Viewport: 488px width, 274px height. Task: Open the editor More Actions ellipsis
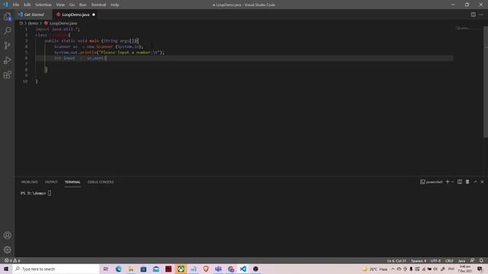click(x=481, y=14)
